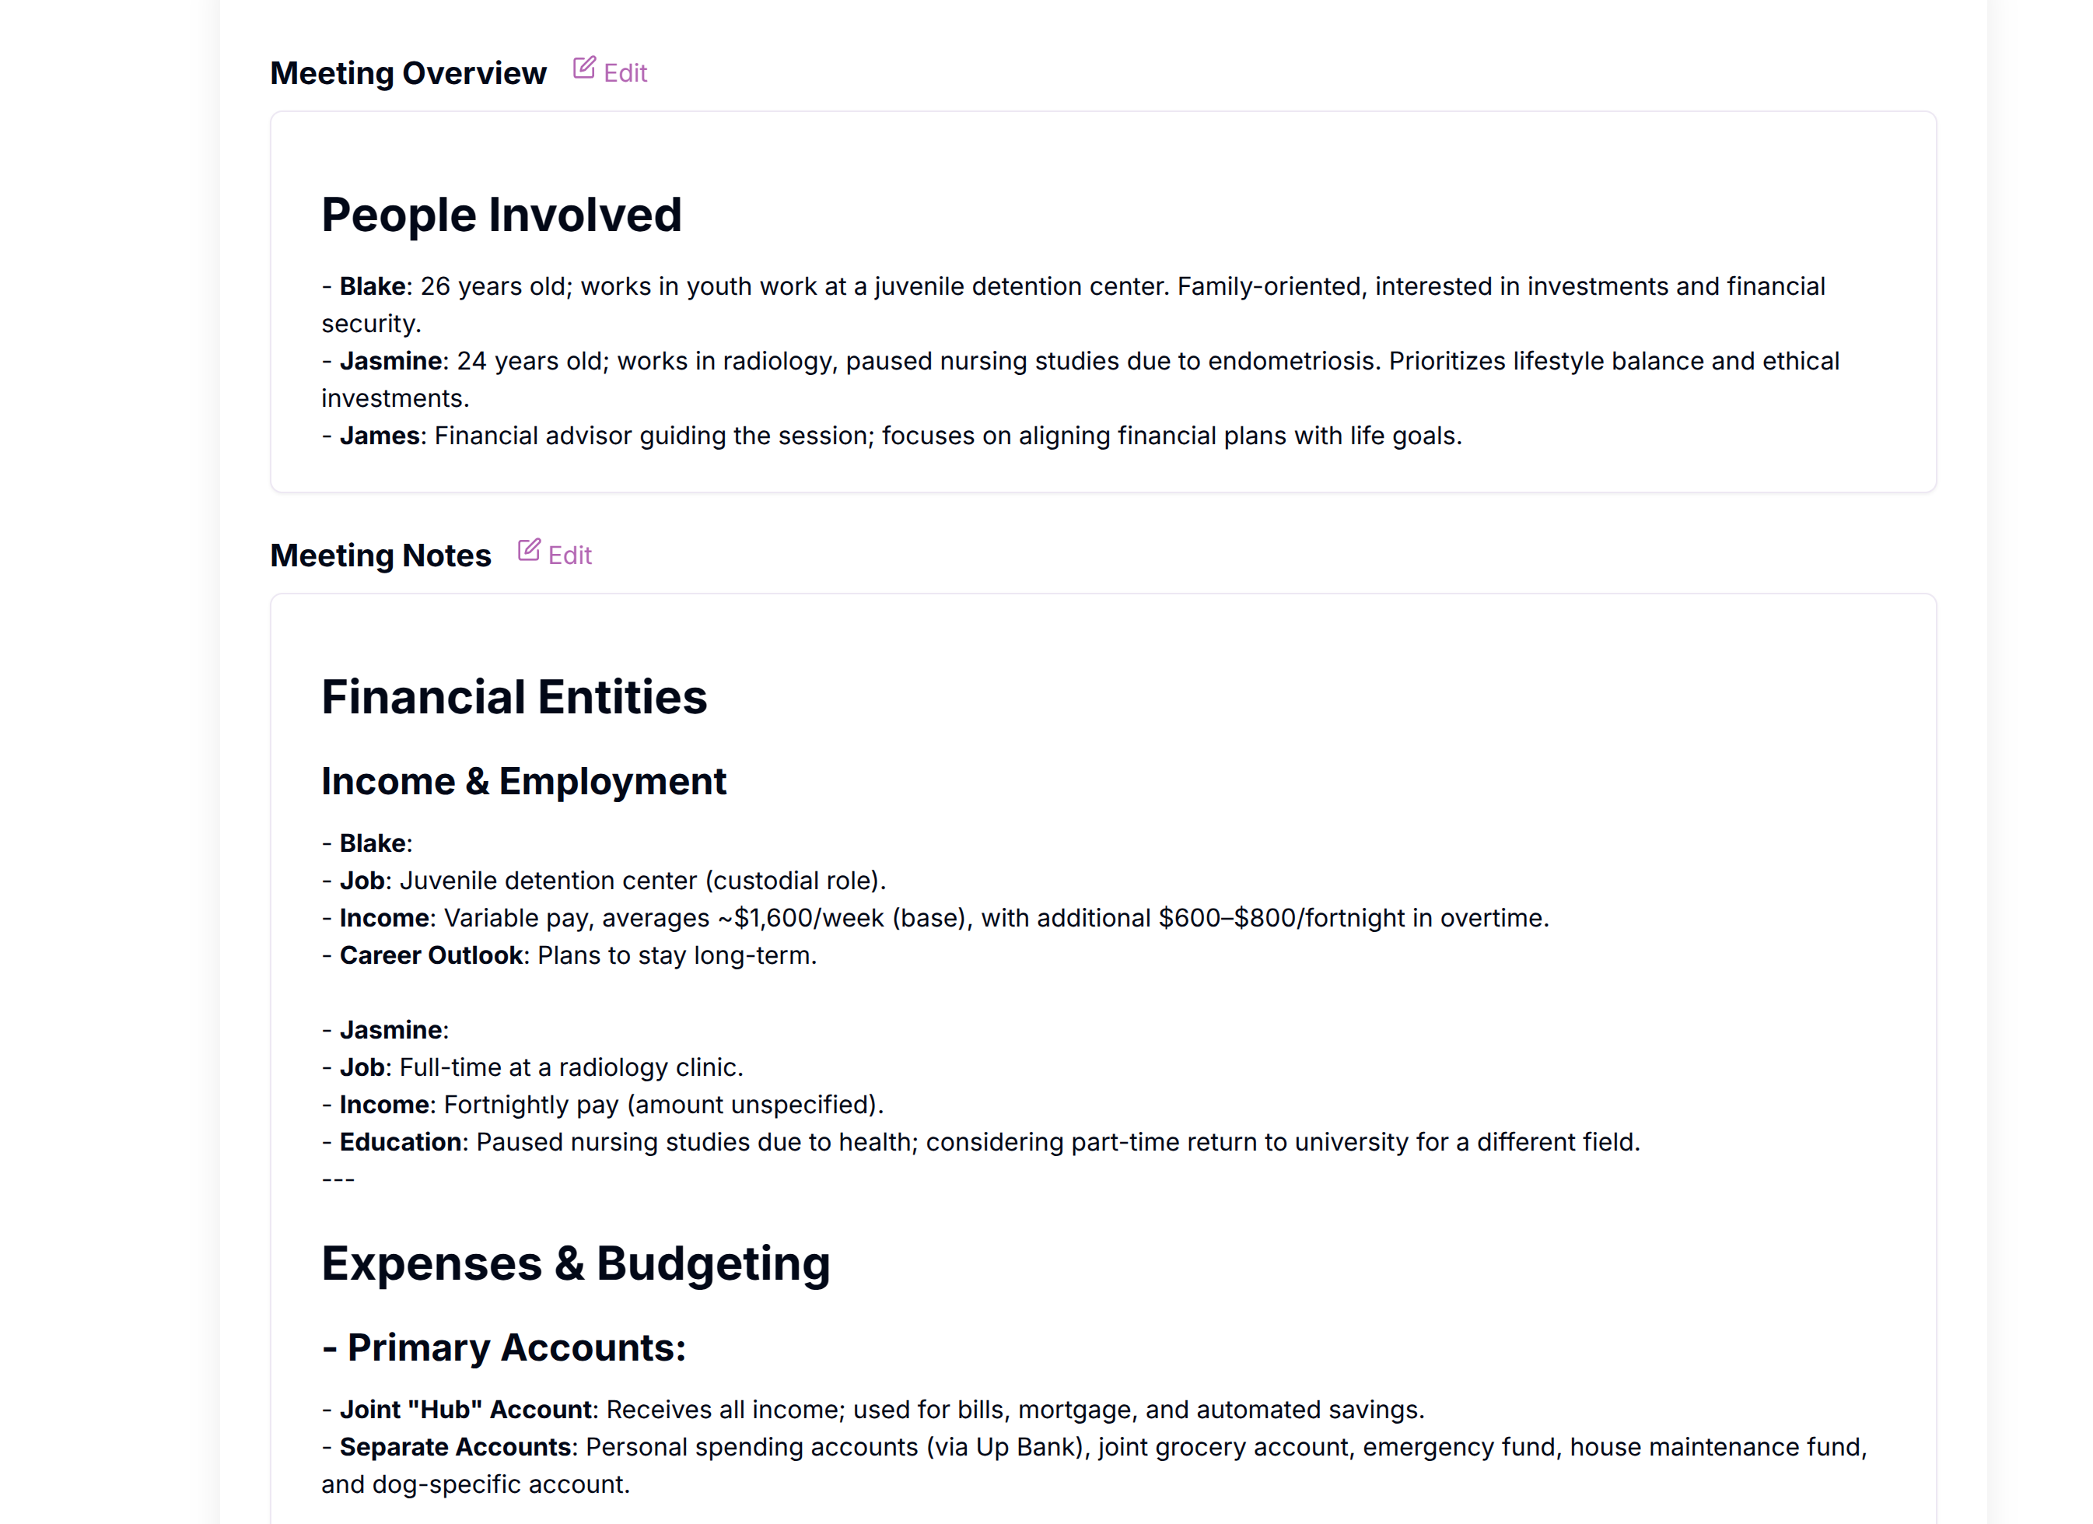The width and height of the screenshot is (2093, 1524).
Task: Click the Meeting Overview section title
Action: click(x=408, y=73)
